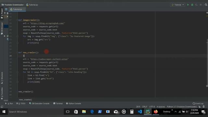Open the Terminal tool window tab
Screen dimensions: 208x117
tap(58, 103)
